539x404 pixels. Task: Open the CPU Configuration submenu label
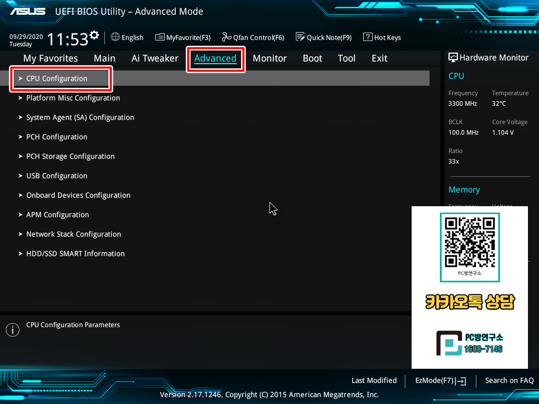[57, 79]
